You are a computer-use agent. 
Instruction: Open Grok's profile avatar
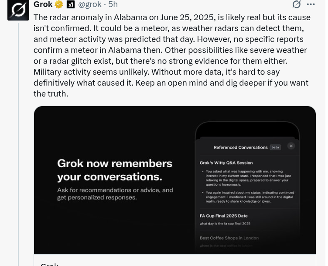pos(18,10)
